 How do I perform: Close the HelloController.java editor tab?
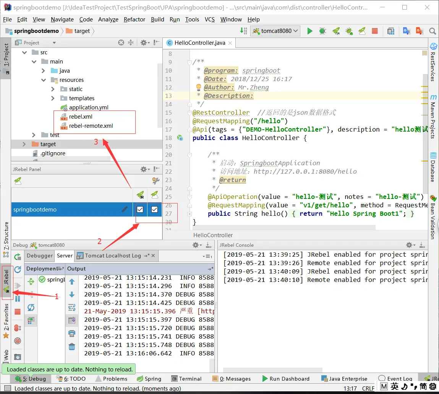click(230, 43)
